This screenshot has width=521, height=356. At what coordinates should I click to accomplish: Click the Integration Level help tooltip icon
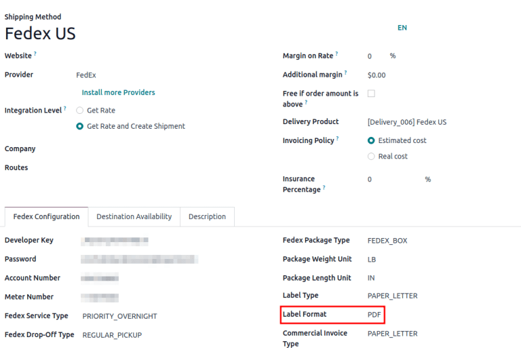click(x=65, y=108)
